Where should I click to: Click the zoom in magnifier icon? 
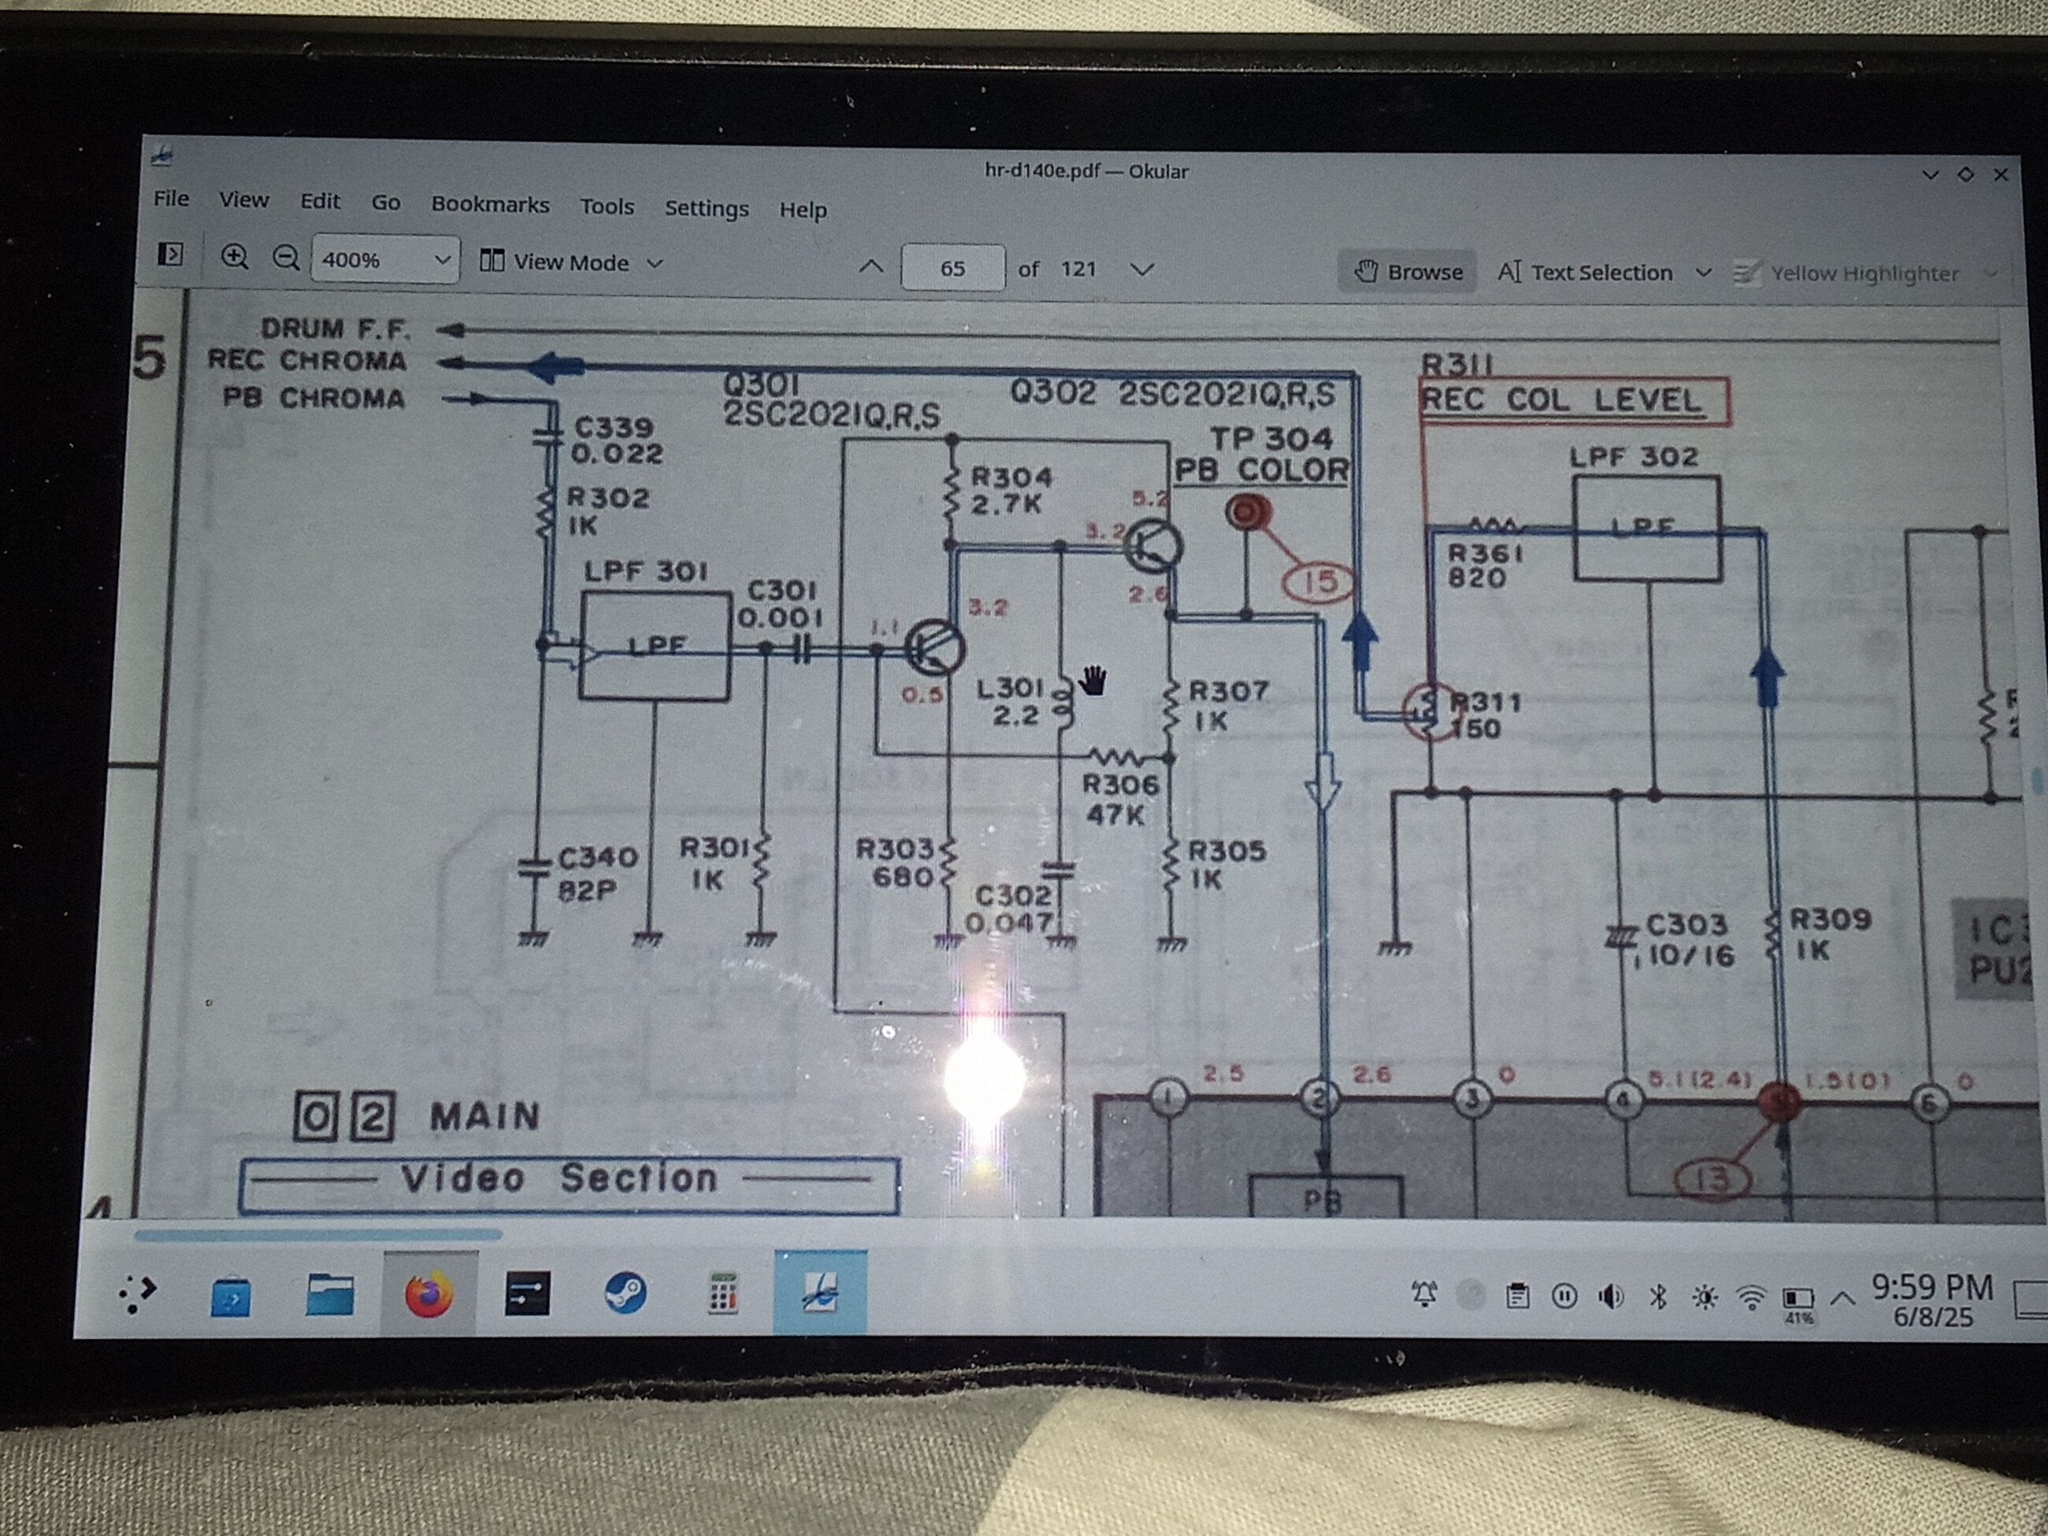click(234, 257)
